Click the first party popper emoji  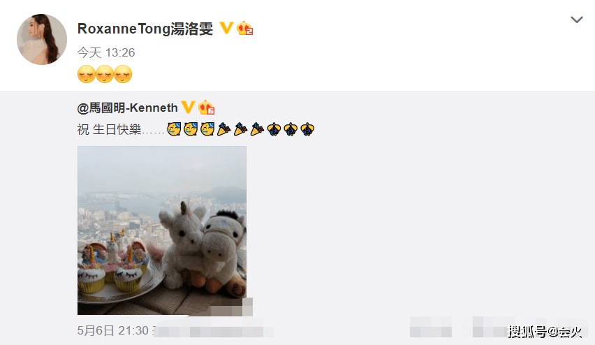coord(224,129)
